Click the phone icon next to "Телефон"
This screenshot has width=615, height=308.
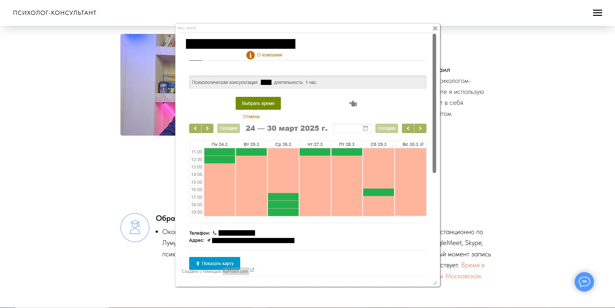click(x=215, y=233)
